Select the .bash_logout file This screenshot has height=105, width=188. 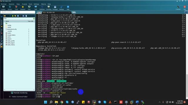(10, 43)
